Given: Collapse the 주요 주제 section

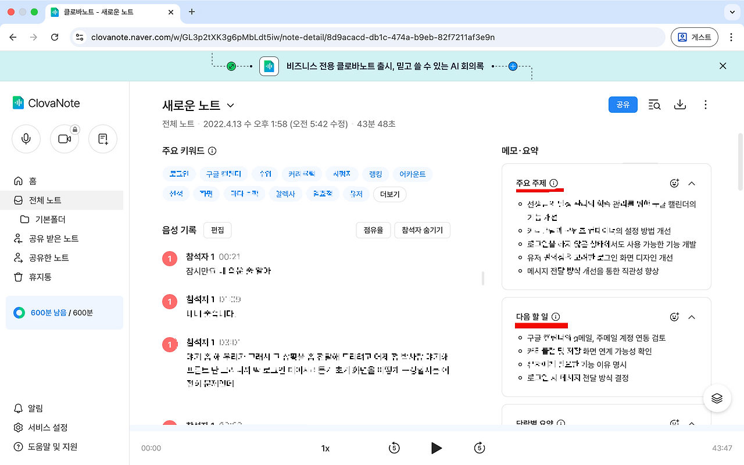Looking at the screenshot, I should 692,183.
